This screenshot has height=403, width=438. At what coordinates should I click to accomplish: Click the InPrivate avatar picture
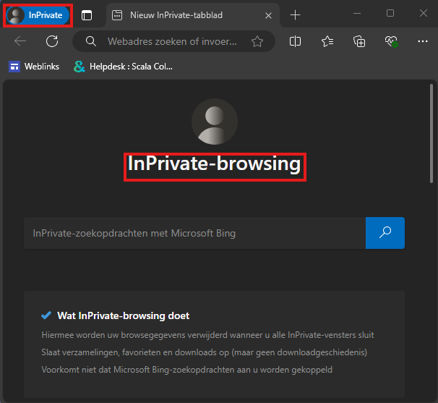coord(215,122)
